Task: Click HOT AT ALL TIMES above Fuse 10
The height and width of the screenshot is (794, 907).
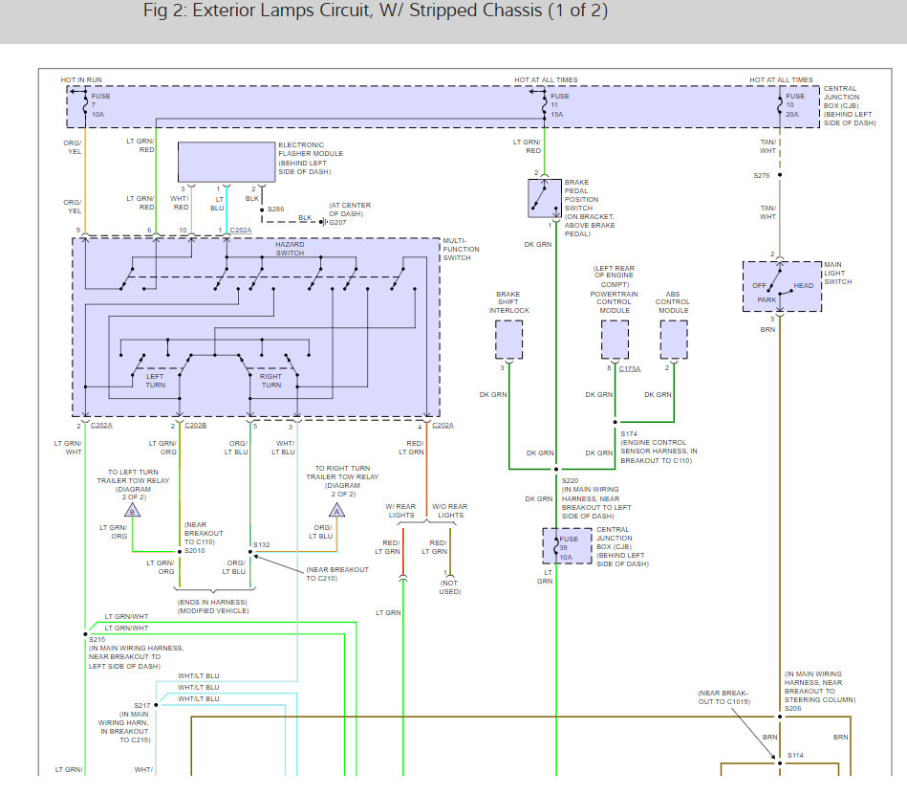Action: tap(781, 80)
